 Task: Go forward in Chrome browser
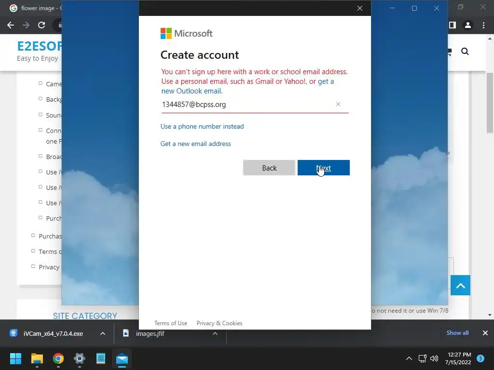[26, 25]
